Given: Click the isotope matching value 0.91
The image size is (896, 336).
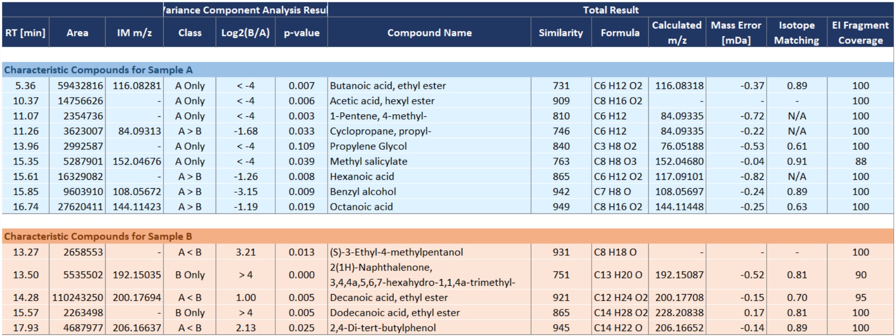Looking at the screenshot, I should [x=797, y=162].
